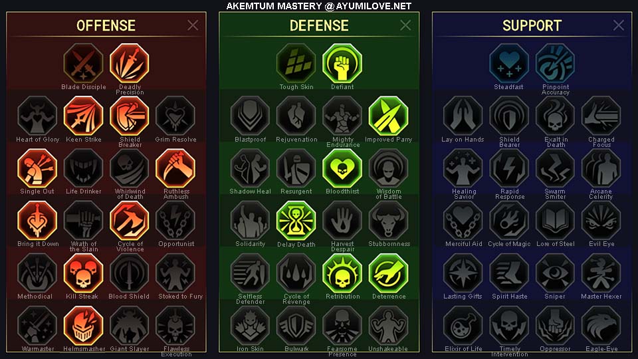
Task: Choose the Eagle-Eye mastery icon
Action: coord(601,326)
